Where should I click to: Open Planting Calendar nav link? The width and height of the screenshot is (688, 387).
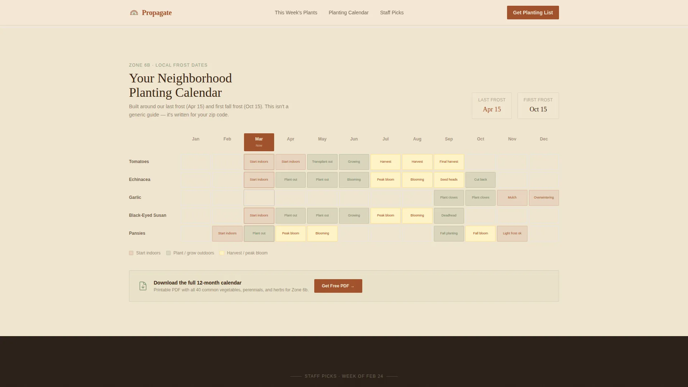[x=349, y=13]
